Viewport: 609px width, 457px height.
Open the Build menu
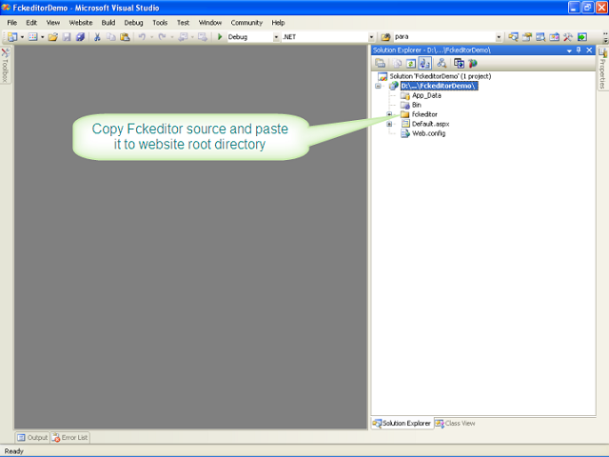[108, 23]
